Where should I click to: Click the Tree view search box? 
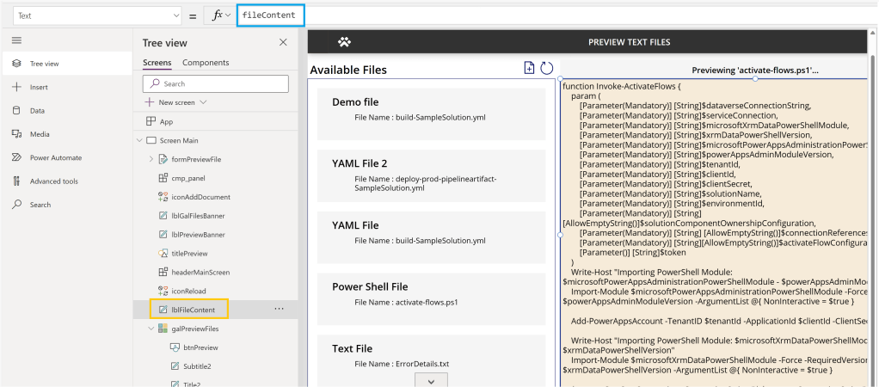[215, 83]
